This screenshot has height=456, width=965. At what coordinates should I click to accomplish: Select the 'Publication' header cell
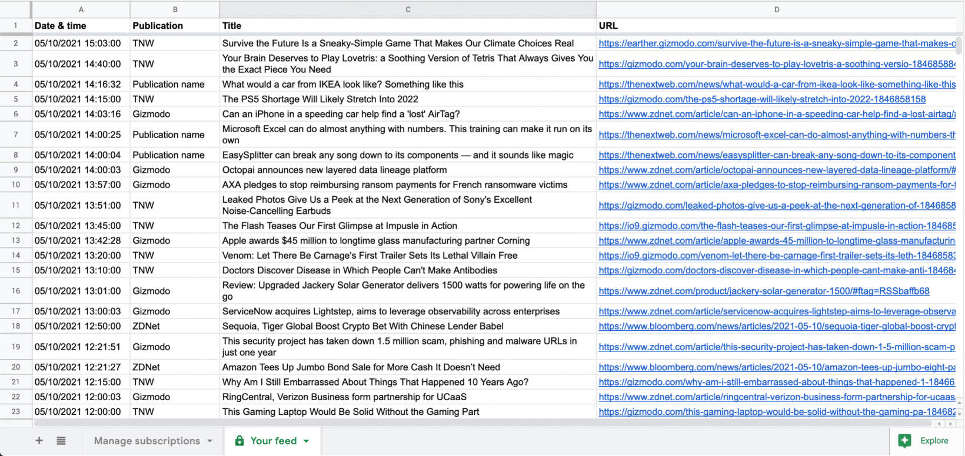(x=175, y=26)
